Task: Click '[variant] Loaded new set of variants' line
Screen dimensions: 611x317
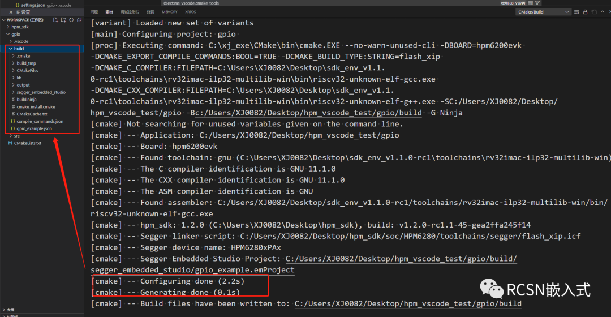Action: coord(172,23)
